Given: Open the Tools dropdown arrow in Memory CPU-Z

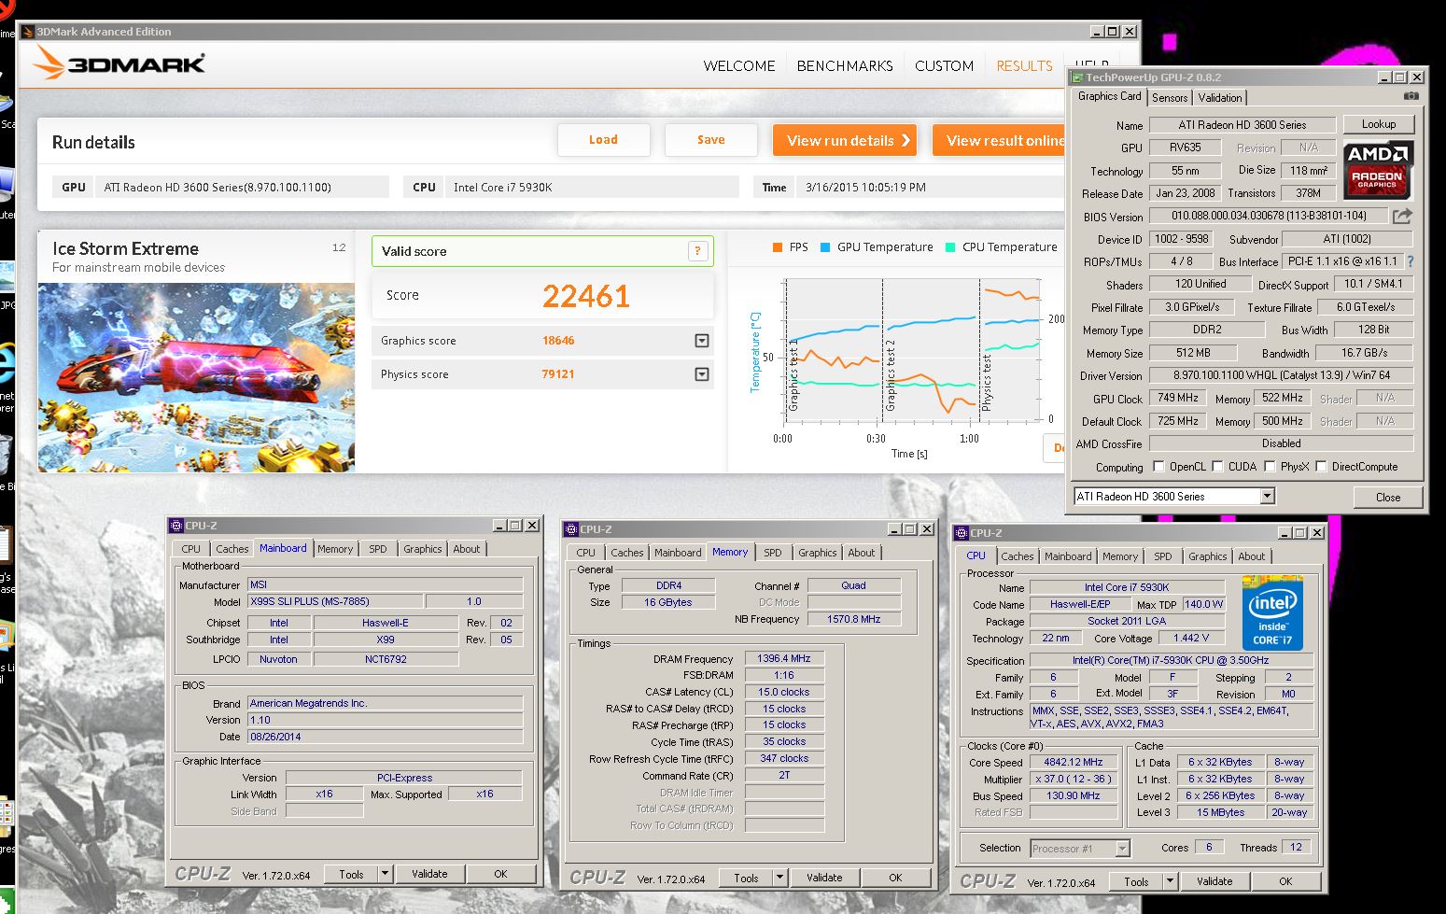Looking at the screenshot, I should pyautogui.click(x=779, y=878).
